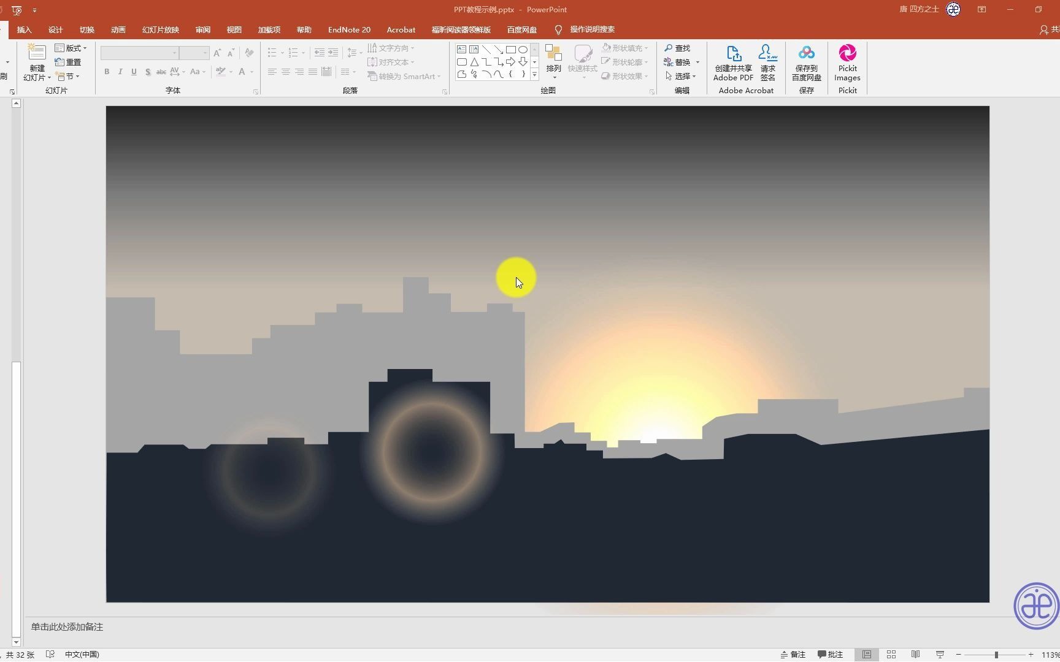Open the Transitions (切换) ribbon tab
The width and height of the screenshot is (1060, 662).
(87, 29)
